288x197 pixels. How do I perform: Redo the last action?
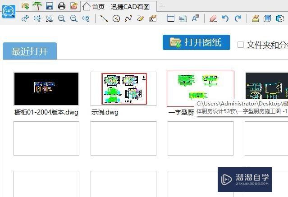pos(238,18)
